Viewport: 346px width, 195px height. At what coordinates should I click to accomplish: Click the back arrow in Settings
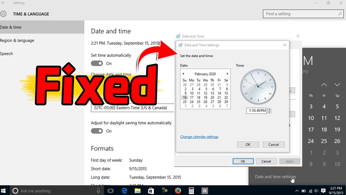tap(3, 3)
